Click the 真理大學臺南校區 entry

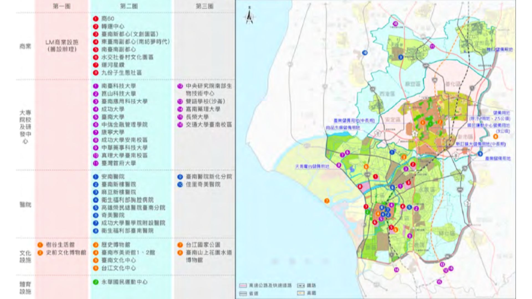click(124, 156)
